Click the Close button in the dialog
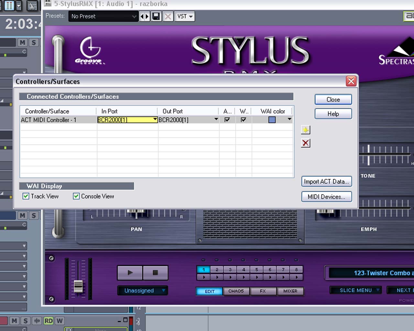 tap(333, 100)
